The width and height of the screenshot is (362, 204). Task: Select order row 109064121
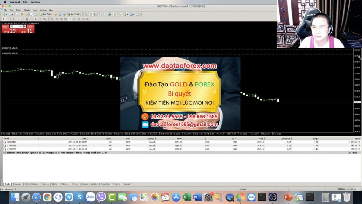tap(182, 142)
